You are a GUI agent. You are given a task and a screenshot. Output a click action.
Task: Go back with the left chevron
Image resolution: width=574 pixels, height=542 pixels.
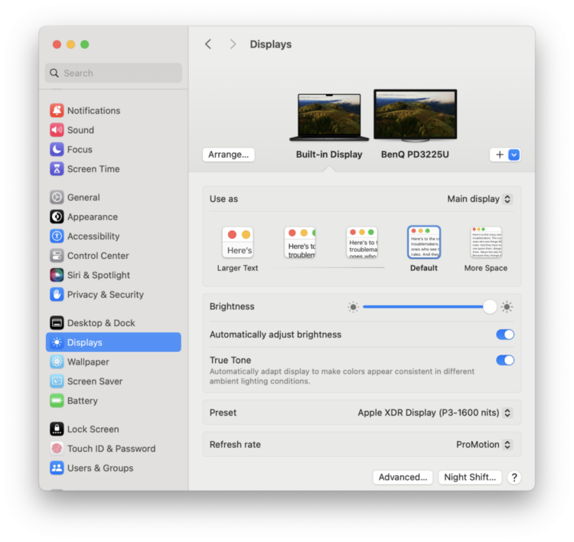(208, 44)
